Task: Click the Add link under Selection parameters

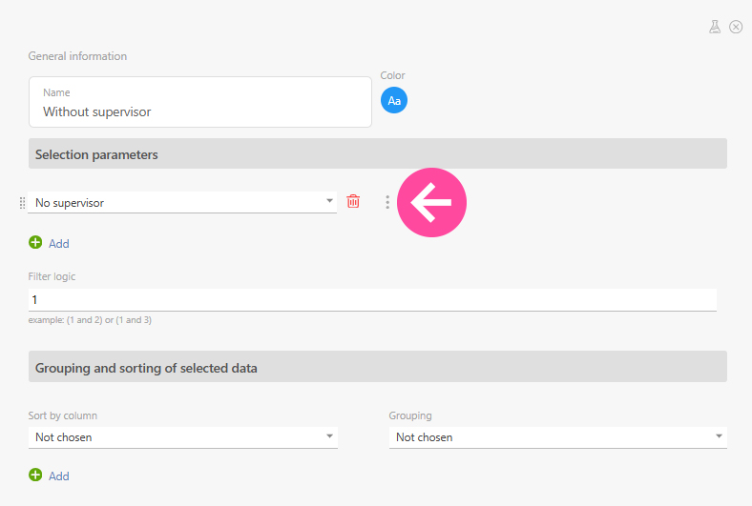Action: (x=59, y=244)
